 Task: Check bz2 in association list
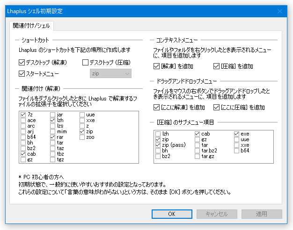(23, 148)
